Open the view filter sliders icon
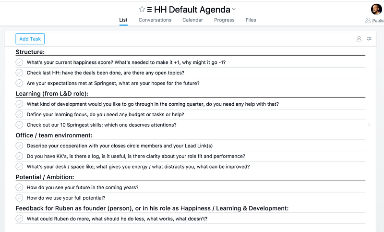Screen dimensions: 384x232 [x=369, y=39]
